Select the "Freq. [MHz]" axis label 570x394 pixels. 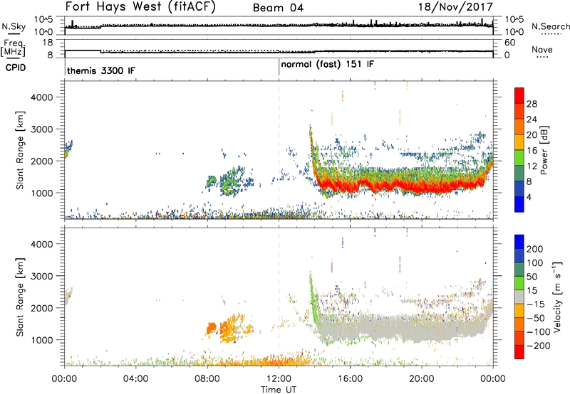click(x=14, y=48)
